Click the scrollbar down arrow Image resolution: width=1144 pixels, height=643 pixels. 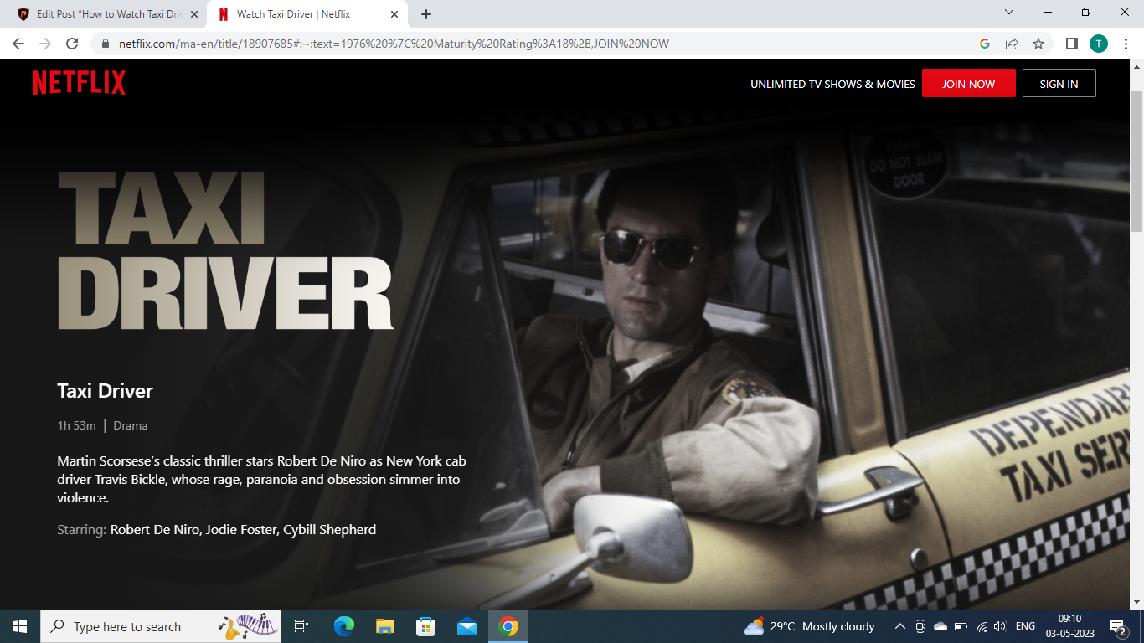click(x=1136, y=602)
